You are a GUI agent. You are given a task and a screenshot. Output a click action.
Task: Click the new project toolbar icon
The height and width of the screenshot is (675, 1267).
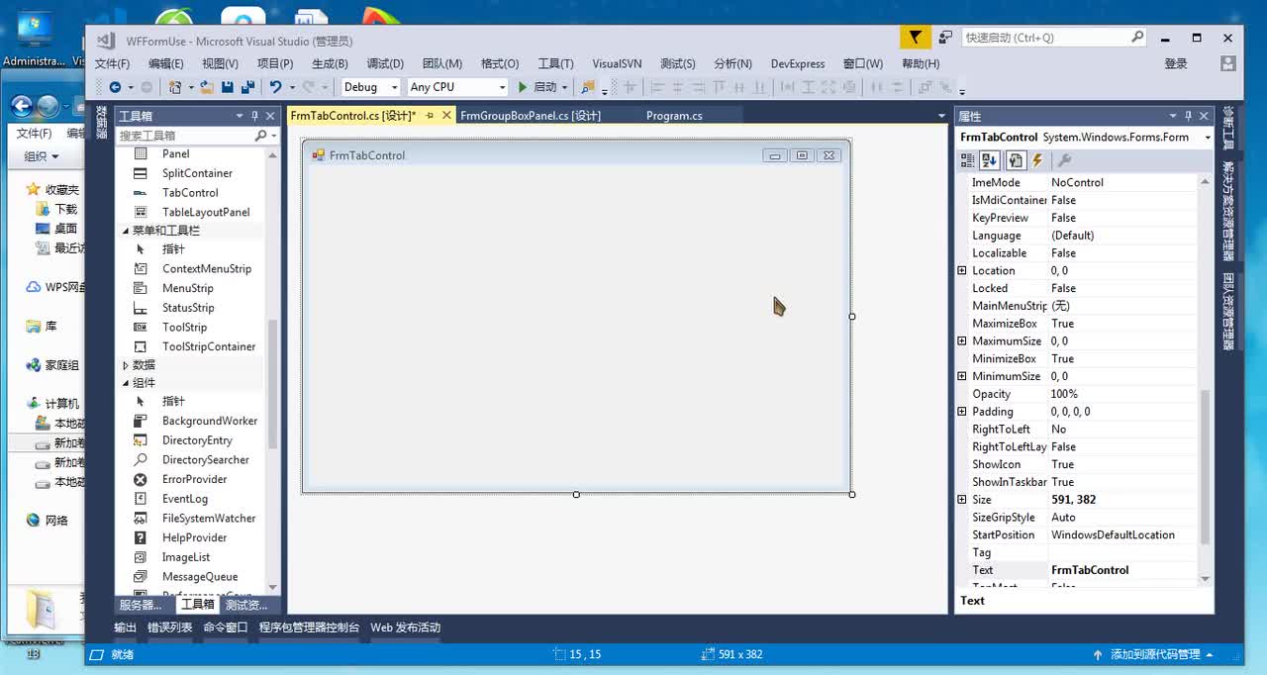point(175,87)
